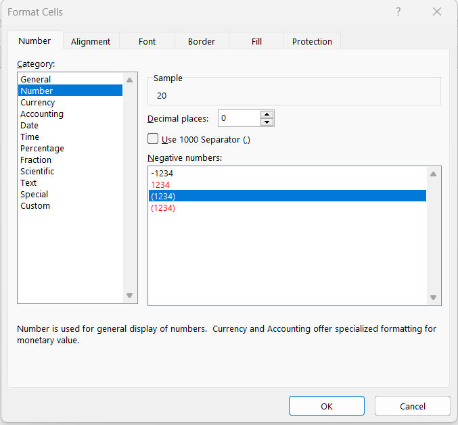Switch to the Number tab
458x425 pixels.
[35, 41]
